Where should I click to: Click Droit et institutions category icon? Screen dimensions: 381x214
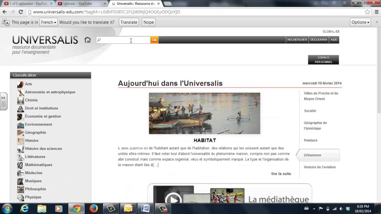tap(21, 108)
